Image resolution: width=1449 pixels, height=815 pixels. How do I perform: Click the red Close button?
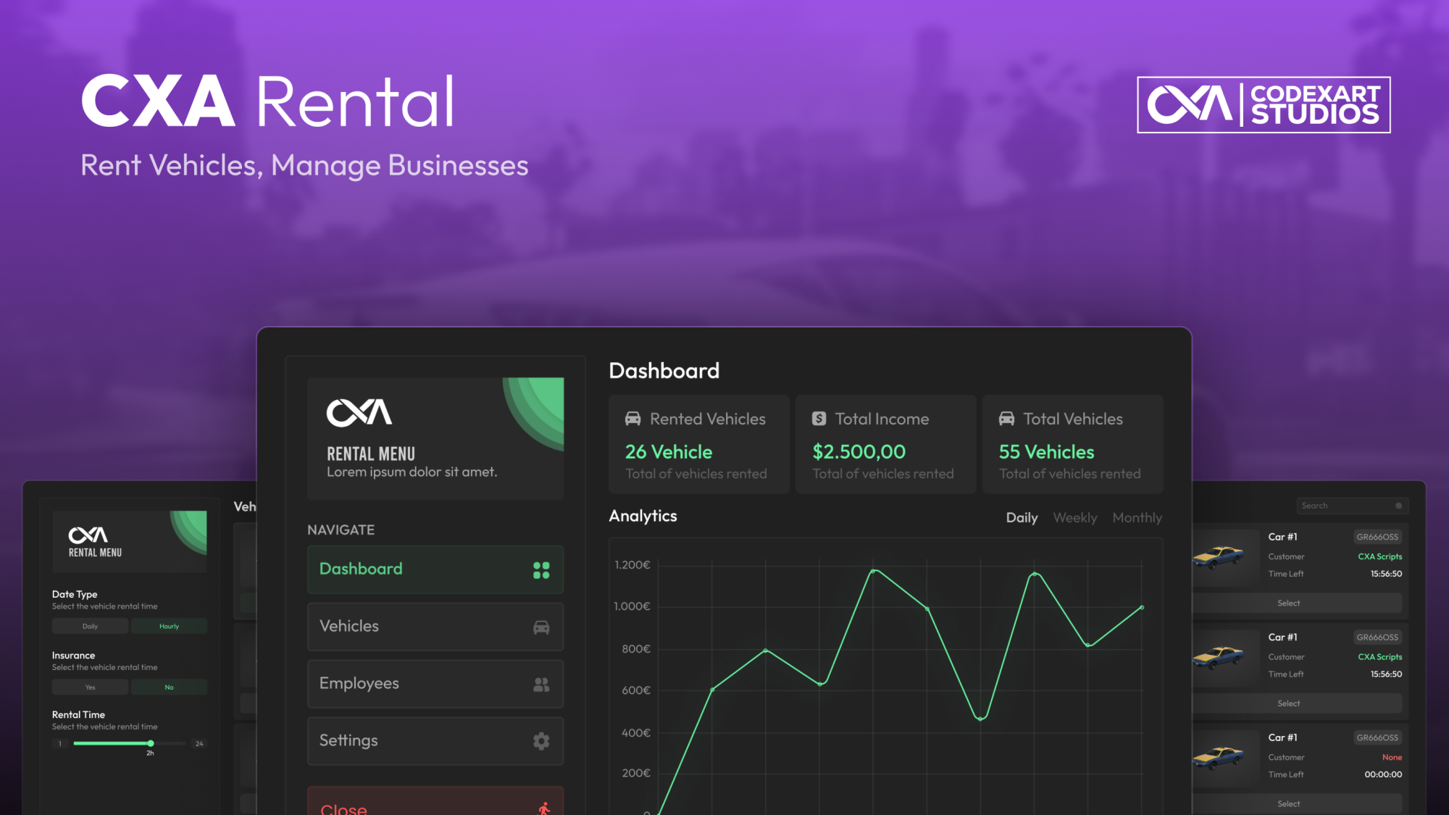coord(435,801)
